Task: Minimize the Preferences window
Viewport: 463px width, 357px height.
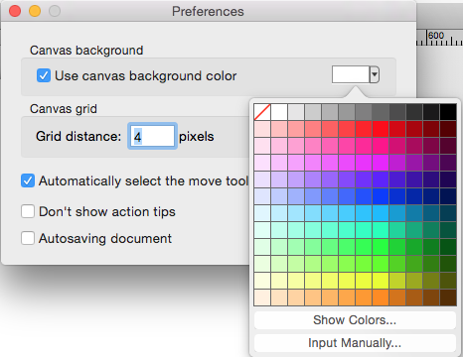Action: tap(35, 11)
